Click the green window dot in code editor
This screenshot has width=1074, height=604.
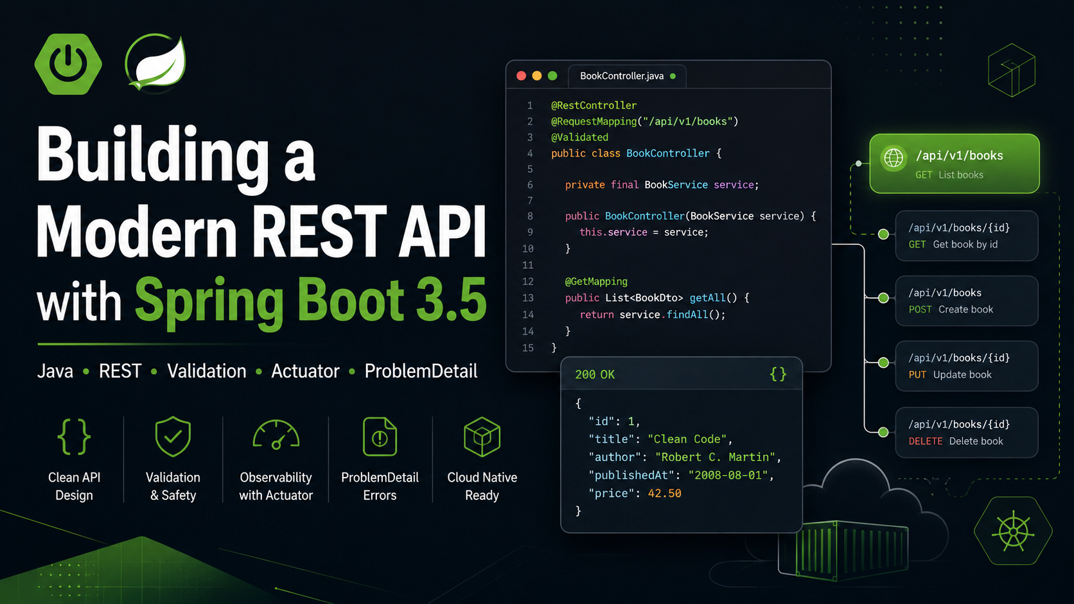(x=552, y=76)
